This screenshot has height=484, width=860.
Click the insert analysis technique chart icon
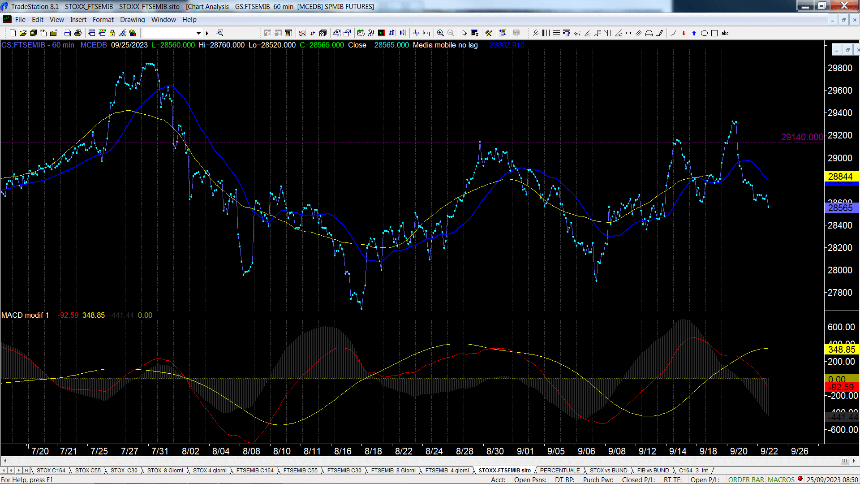tap(302, 33)
